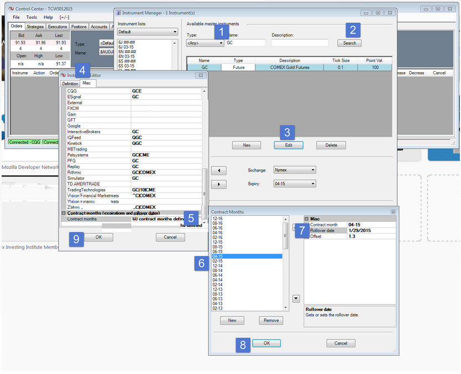This screenshot has height=374, width=461.
Task: Select 6J 03-15 in the instrument list
Action: [x=126, y=47]
